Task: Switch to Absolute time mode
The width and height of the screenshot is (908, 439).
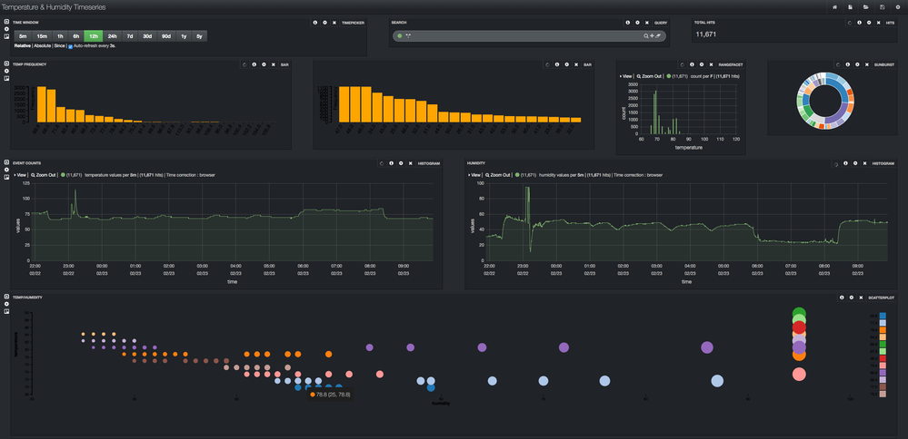Action: coord(44,45)
